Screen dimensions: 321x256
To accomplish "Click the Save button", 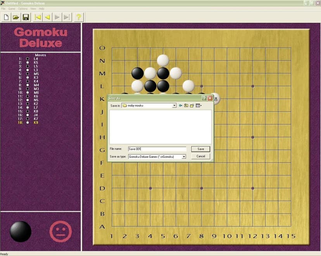I will tap(201, 149).
